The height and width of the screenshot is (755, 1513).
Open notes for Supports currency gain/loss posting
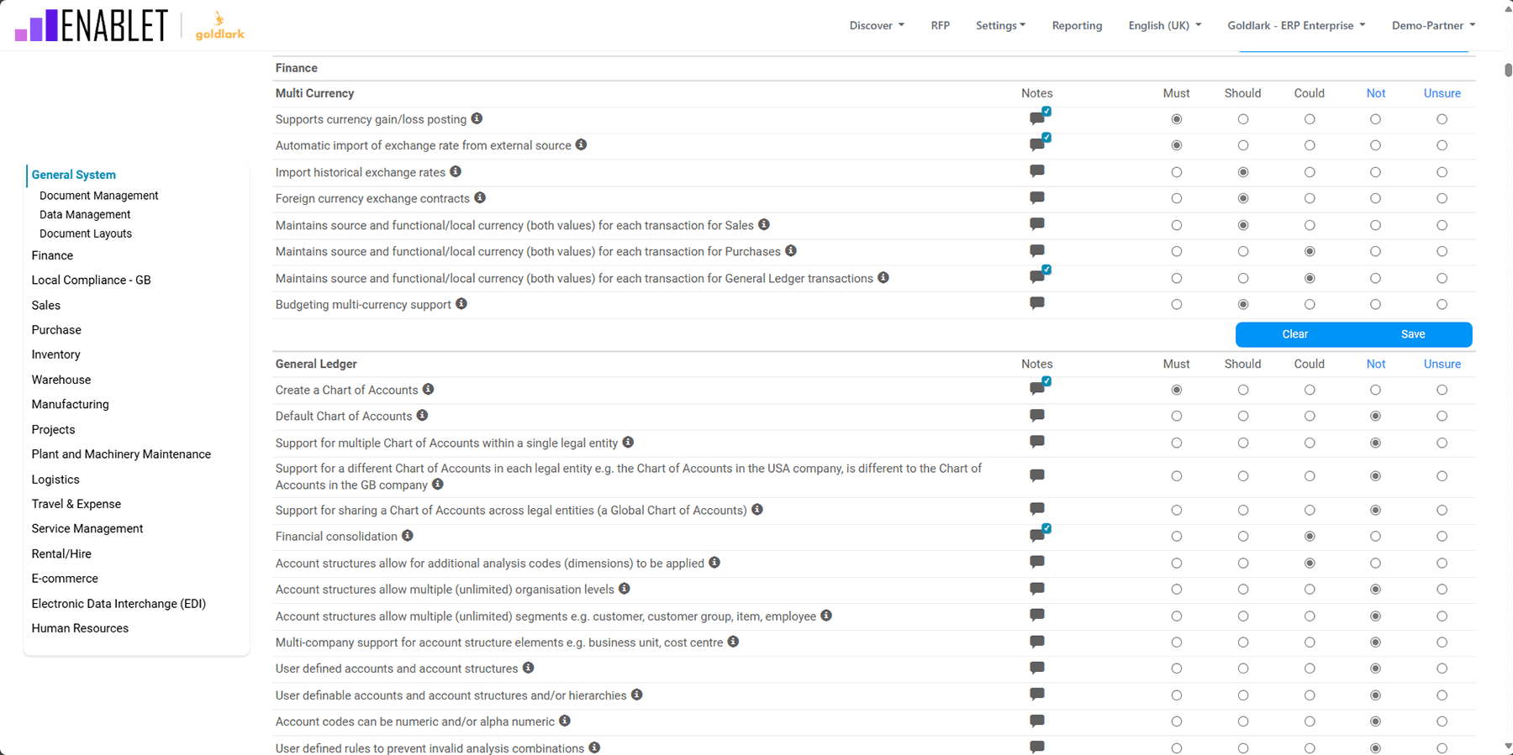tap(1037, 119)
